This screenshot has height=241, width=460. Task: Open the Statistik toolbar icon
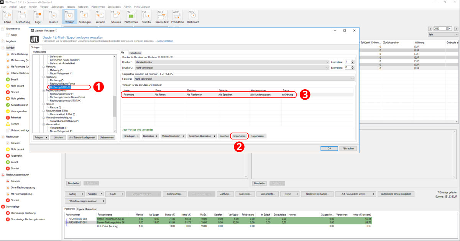pyautogui.click(x=146, y=16)
